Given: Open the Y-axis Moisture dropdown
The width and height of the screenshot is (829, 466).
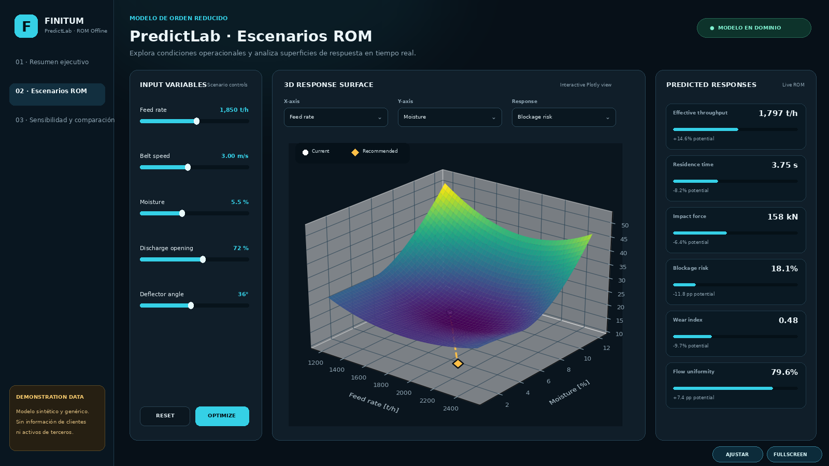Looking at the screenshot, I should point(450,117).
